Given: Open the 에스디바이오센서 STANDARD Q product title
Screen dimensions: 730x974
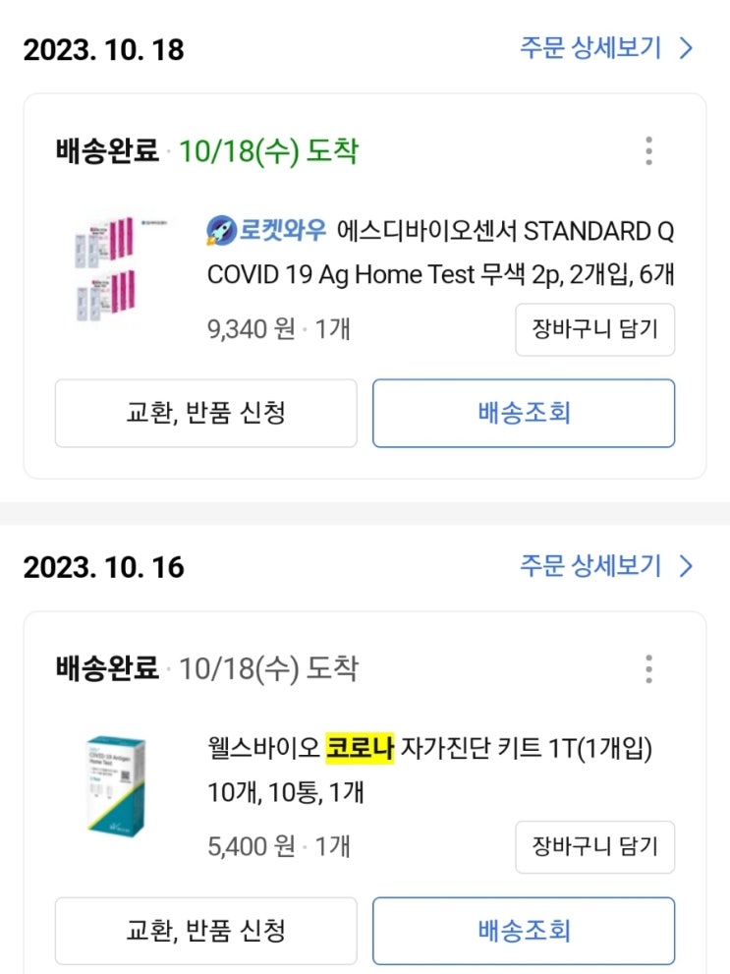Looking at the screenshot, I should [x=440, y=254].
